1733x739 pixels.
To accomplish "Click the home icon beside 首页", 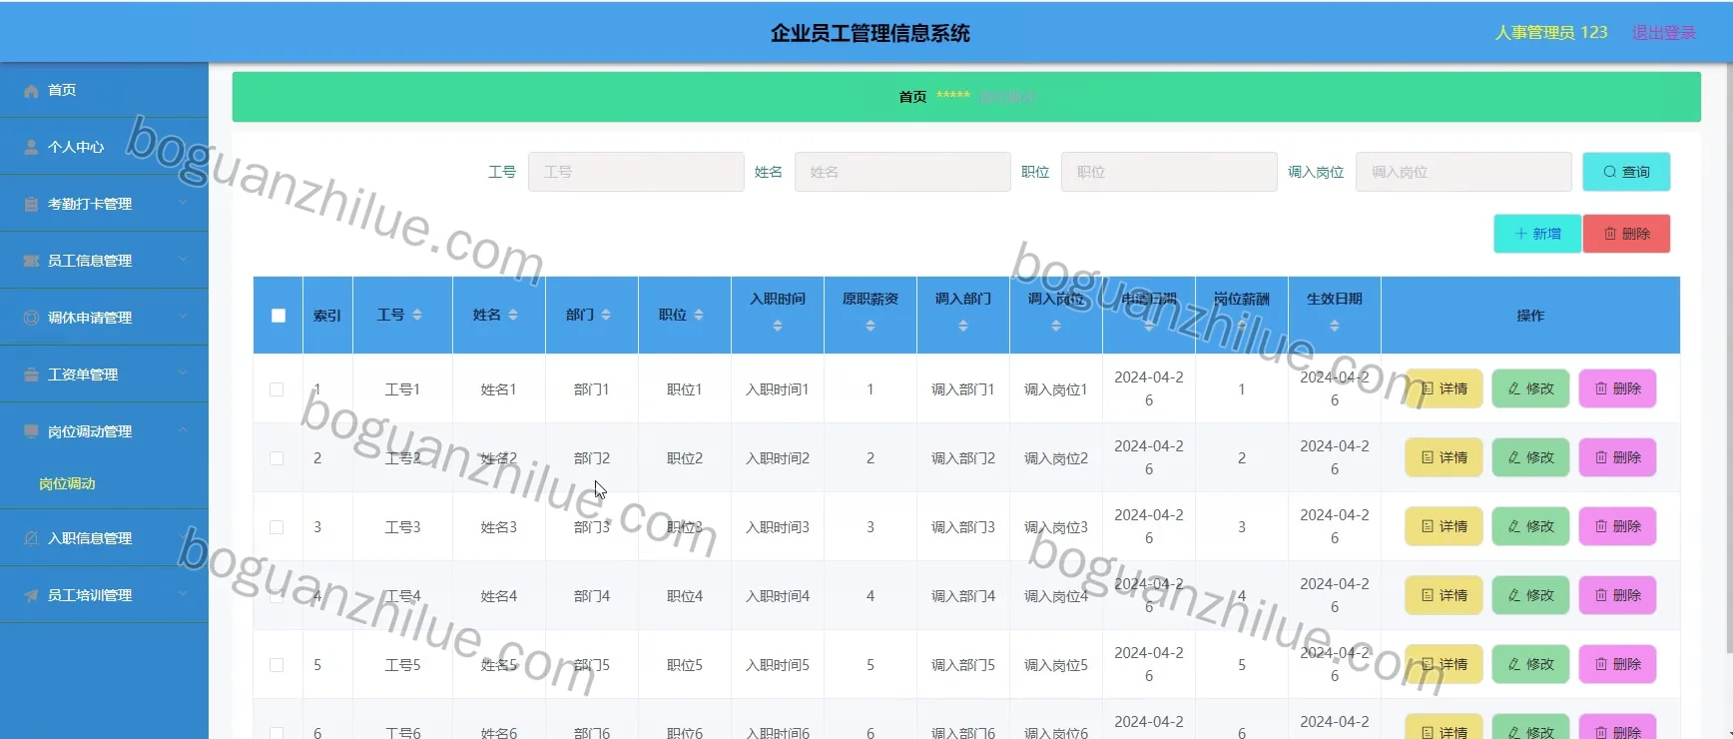I will click(31, 91).
